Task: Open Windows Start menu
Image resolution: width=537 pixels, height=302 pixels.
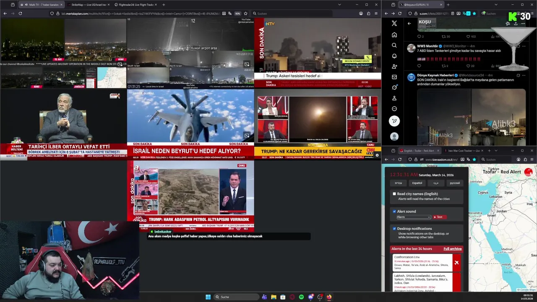Action: [x=208, y=297]
